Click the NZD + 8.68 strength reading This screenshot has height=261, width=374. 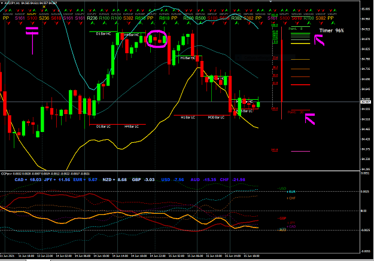pyautogui.click(x=114, y=180)
